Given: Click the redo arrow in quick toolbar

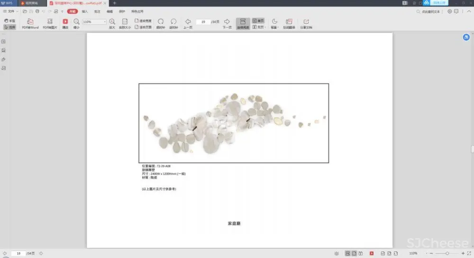Looking at the screenshot, I should click(x=50, y=11).
